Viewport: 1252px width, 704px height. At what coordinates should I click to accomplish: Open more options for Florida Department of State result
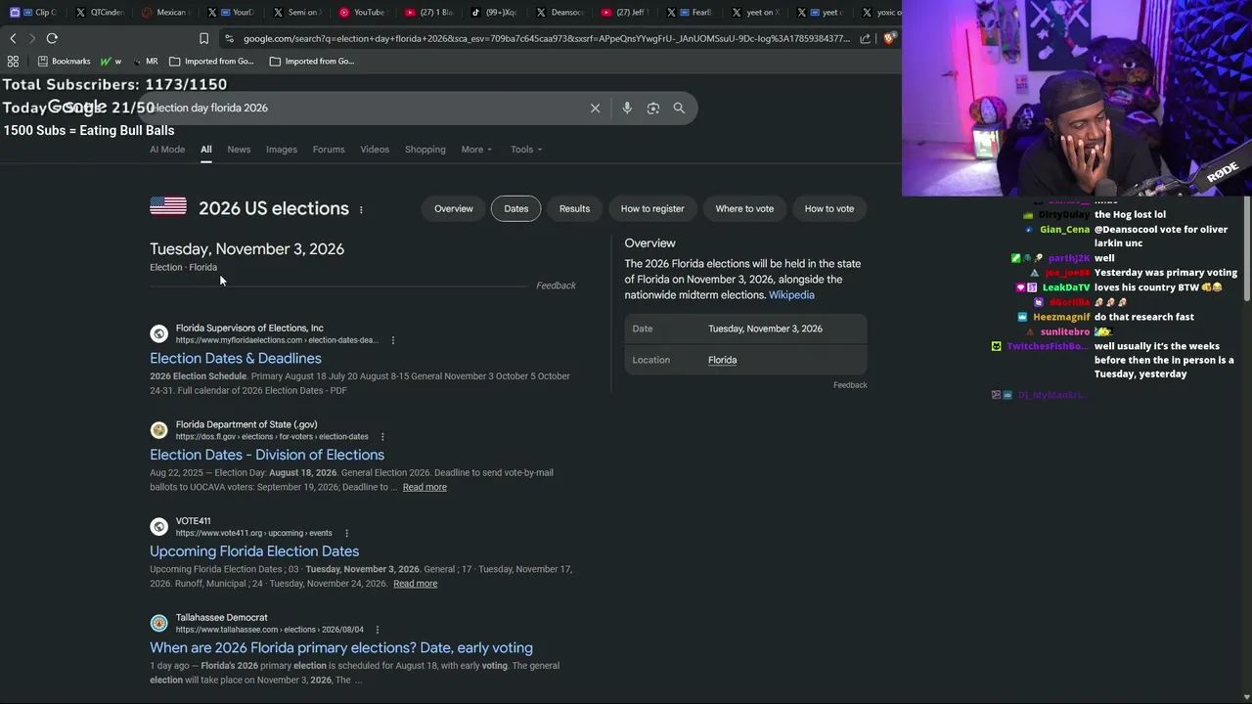click(x=382, y=437)
